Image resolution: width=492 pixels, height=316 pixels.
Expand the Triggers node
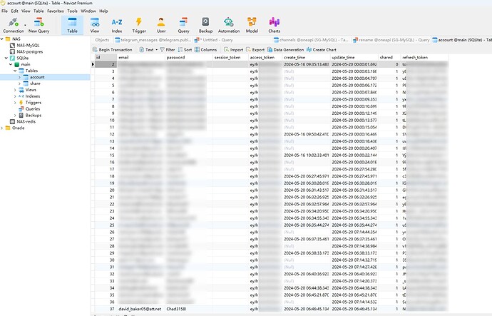15,103
